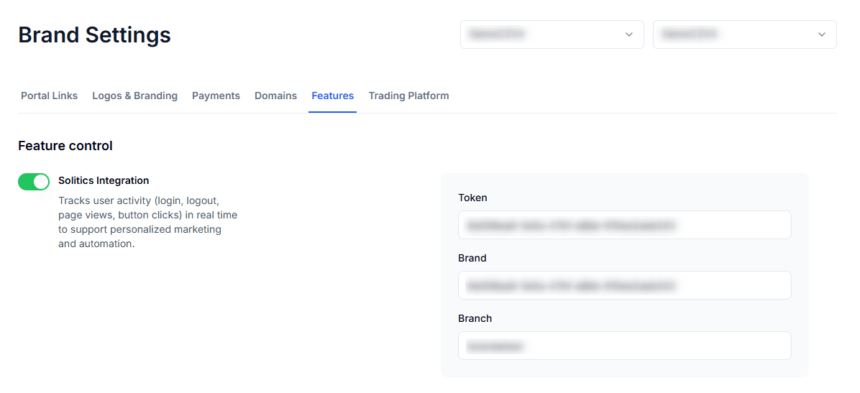860x393 pixels.
Task: Click the Branch field label
Action: click(x=475, y=318)
